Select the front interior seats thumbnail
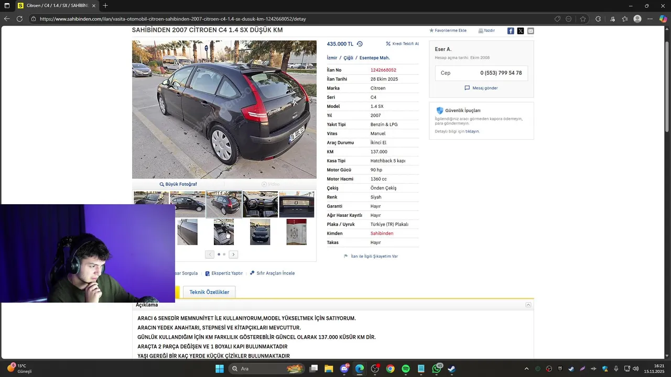 coord(224,232)
